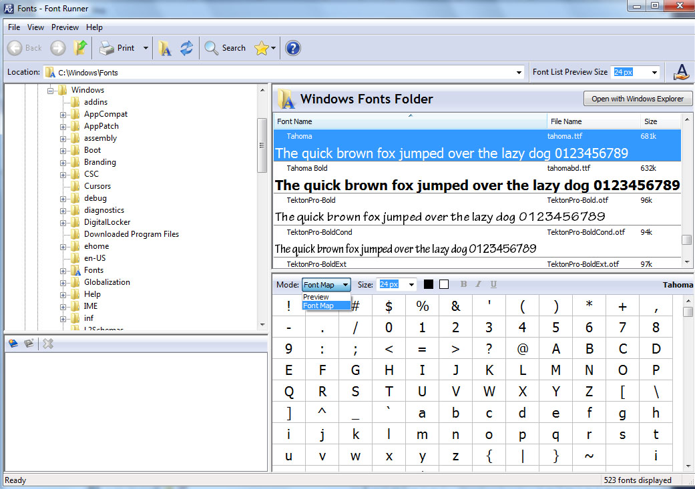Viewport: 695px width, 489px height.
Task: Select the Downloaded Program Files folder
Action: coord(132,234)
